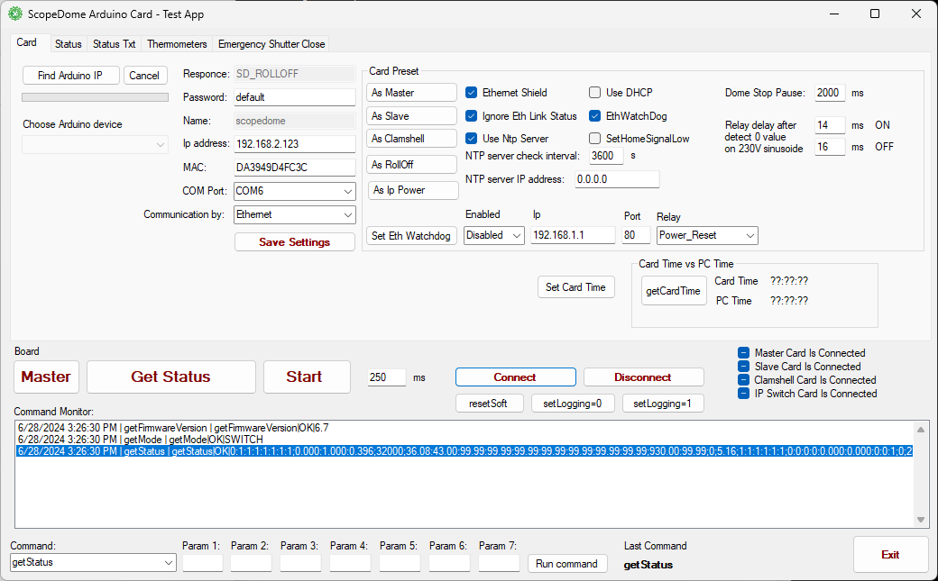
Task: Open the Status tab
Action: [x=69, y=44]
